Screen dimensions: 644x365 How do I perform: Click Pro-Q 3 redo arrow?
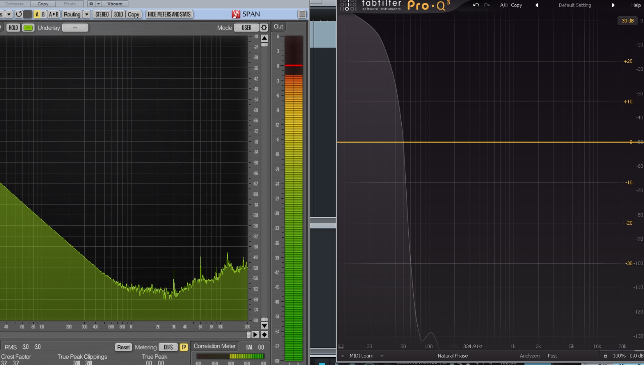click(487, 5)
